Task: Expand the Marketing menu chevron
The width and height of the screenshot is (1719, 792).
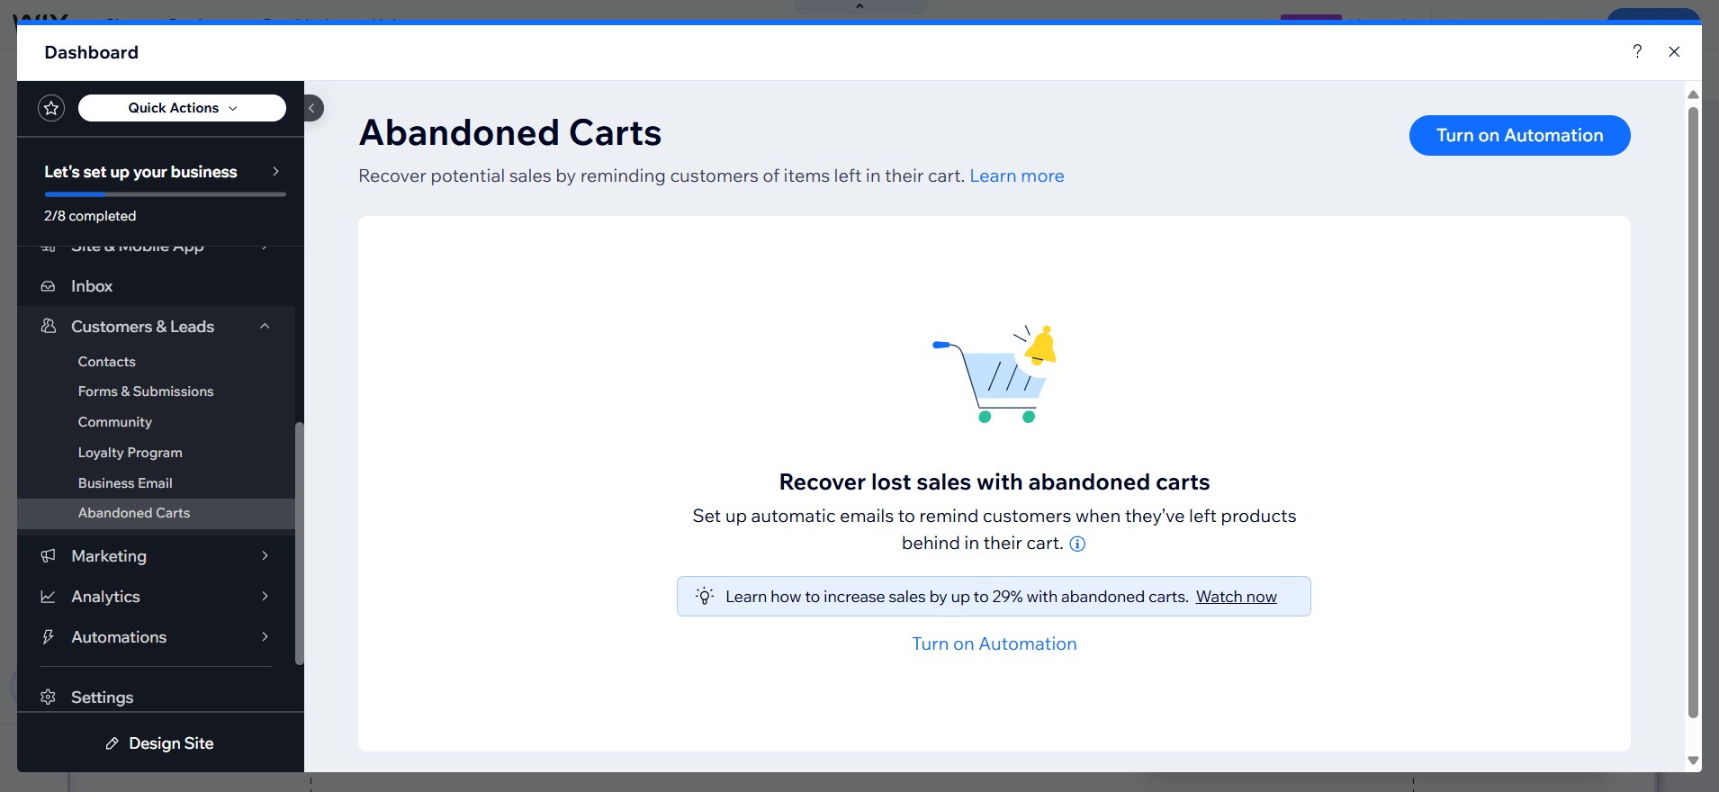Action: [265, 555]
